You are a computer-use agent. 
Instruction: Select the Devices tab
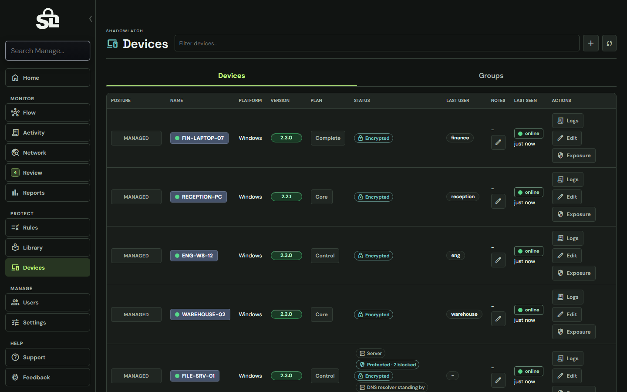(231, 76)
